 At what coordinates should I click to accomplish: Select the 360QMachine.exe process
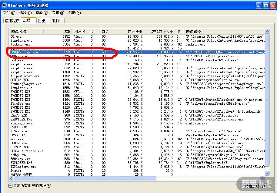click(137, 52)
